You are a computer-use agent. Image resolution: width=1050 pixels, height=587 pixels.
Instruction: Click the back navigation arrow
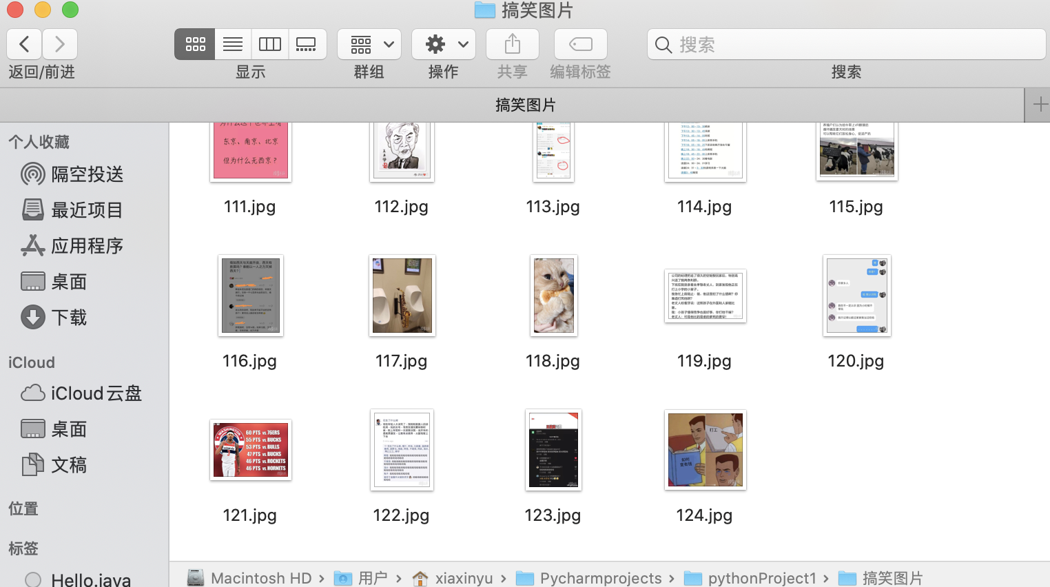click(24, 43)
